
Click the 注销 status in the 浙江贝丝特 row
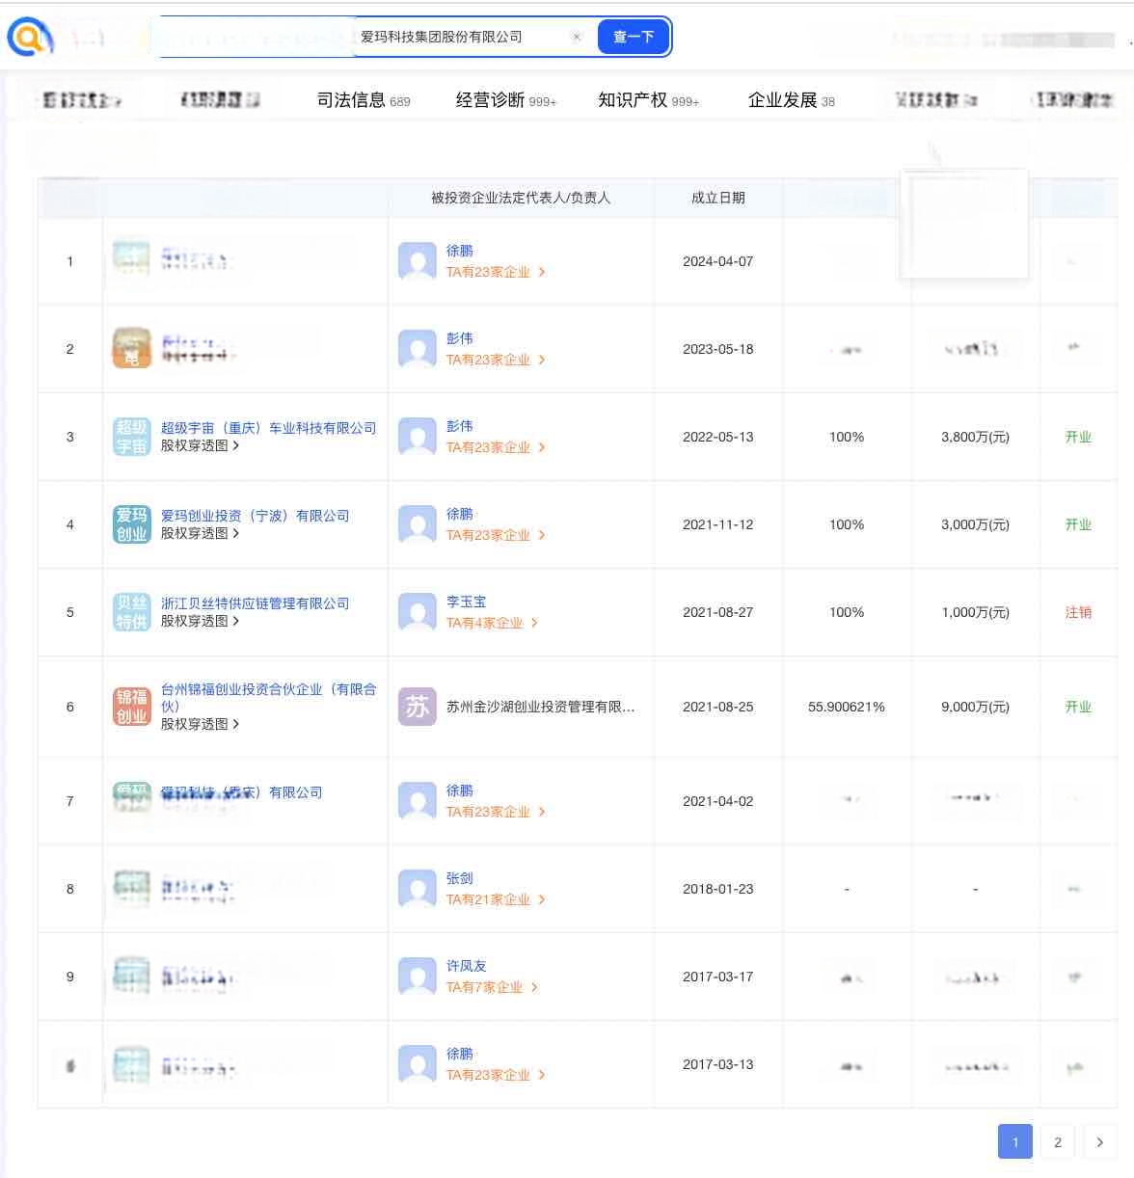tap(1078, 612)
